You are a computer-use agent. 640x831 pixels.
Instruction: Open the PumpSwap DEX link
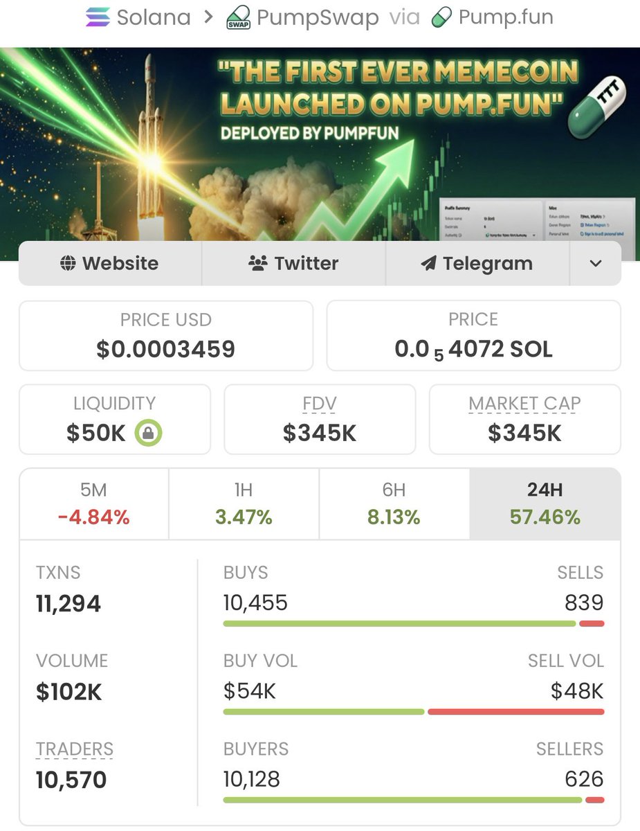pyautogui.click(x=302, y=18)
